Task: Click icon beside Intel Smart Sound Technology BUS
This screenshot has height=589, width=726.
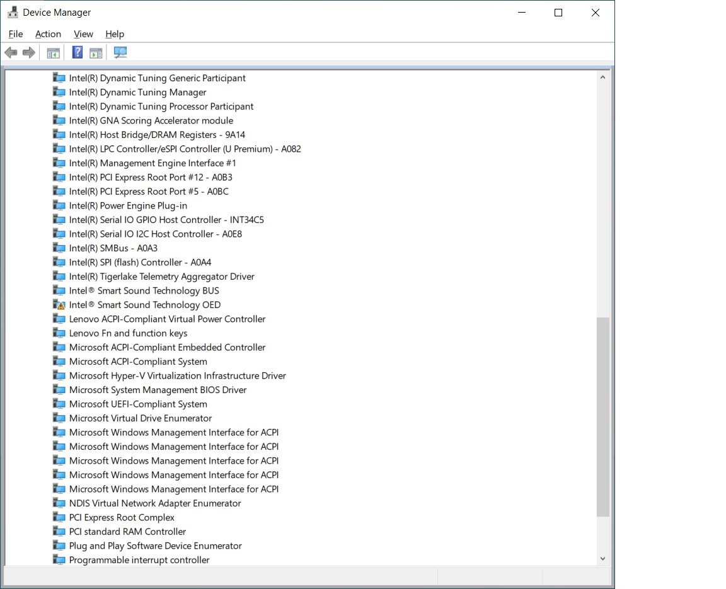Action: pos(59,290)
